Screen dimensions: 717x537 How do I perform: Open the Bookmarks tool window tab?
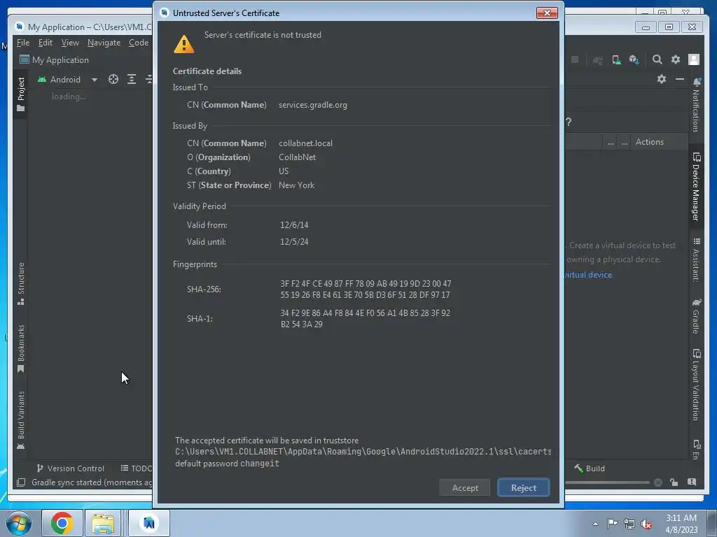coord(20,348)
